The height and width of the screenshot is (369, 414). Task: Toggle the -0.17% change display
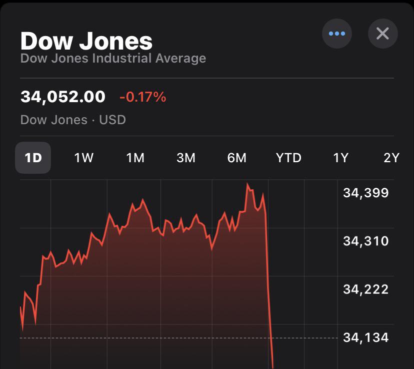coord(142,97)
